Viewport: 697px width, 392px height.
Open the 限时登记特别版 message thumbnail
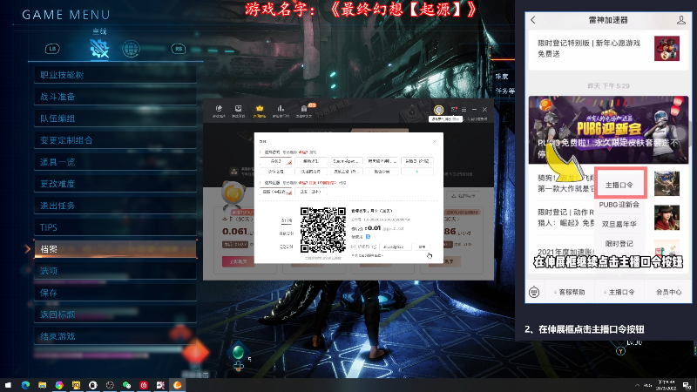(x=667, y=49)
